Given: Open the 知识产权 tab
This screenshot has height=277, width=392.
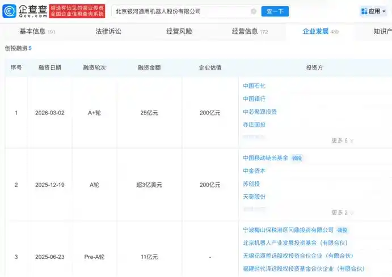Looking at the screenshot, I should click(383, 32).
